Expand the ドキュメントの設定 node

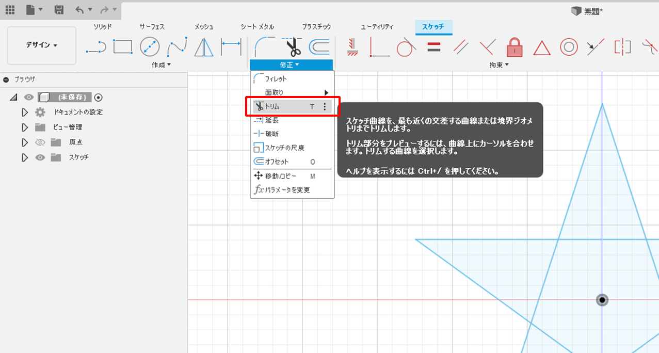24,112
